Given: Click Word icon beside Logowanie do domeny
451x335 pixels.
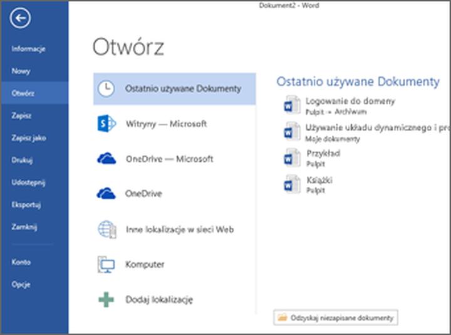Looking at the screenshot, I should point(292,106).
